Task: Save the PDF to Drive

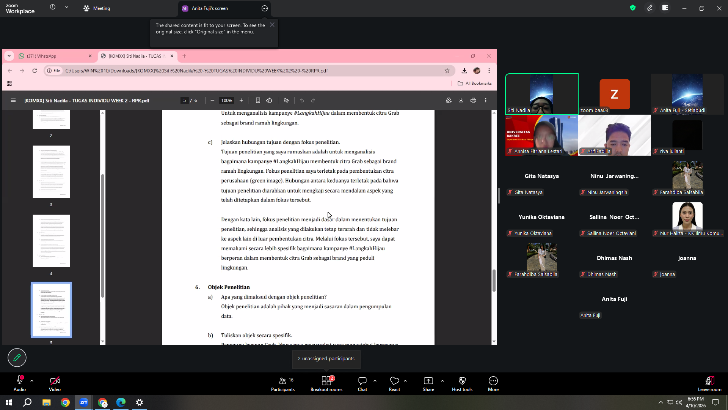Action: tap(449, 101)
